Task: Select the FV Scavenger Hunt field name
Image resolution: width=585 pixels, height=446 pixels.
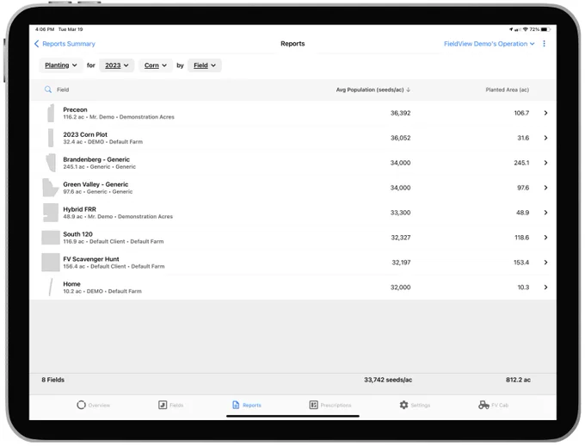Action: tap(91, 259)
